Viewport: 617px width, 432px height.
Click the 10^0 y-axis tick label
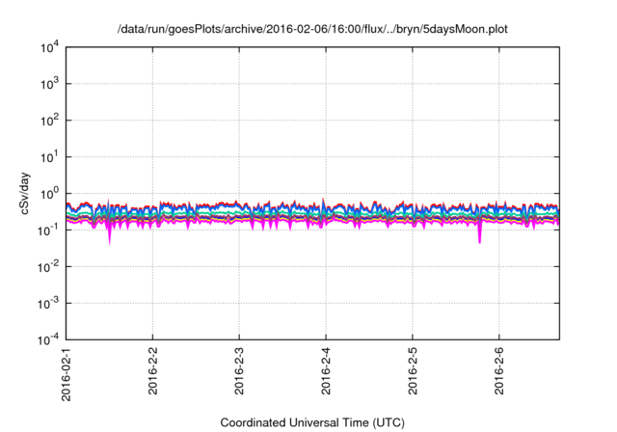(x=49, y=194)
